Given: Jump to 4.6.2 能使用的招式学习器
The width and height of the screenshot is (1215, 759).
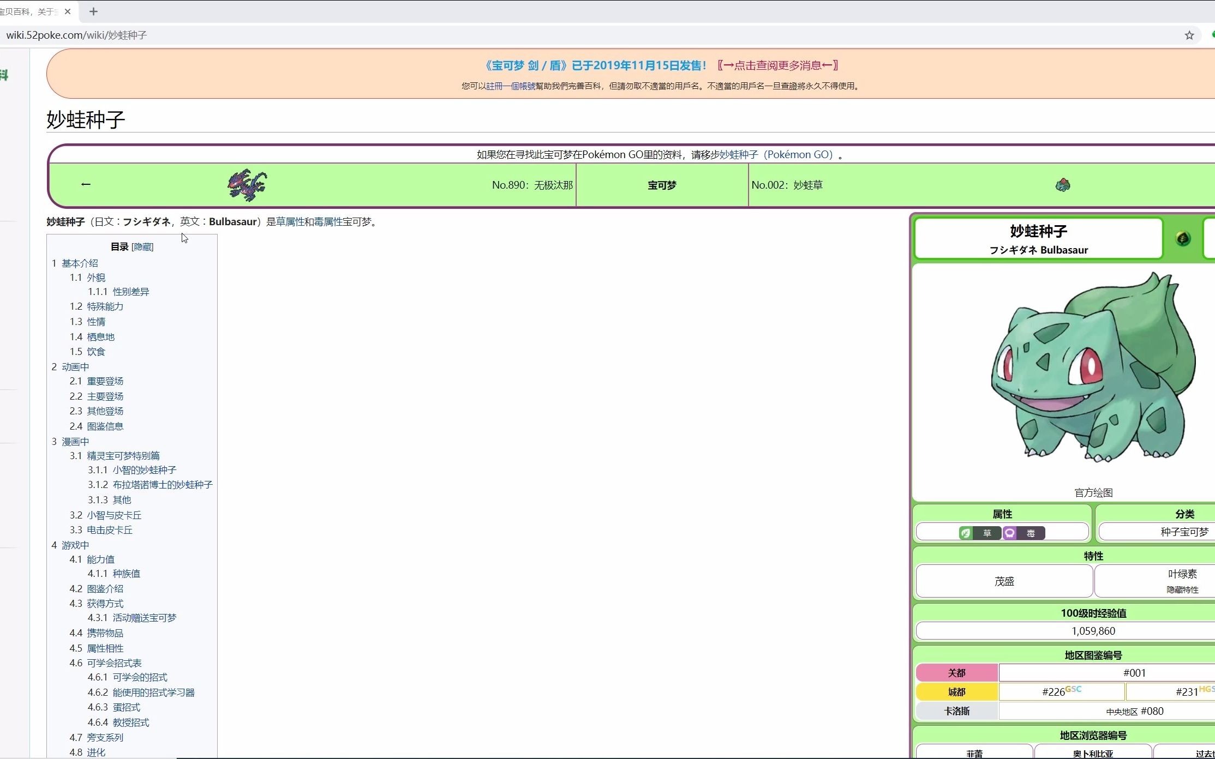Looking at the screenshot, I should [154, 692].
